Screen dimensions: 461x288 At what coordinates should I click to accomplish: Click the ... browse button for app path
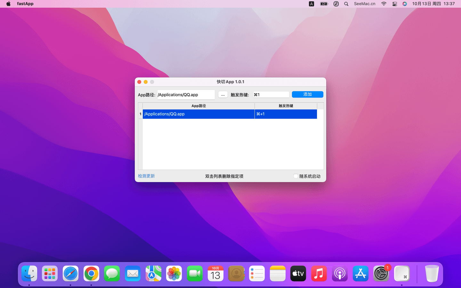click(223, 95)
